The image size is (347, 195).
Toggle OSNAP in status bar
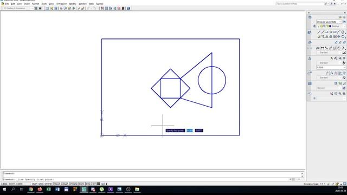pyautogui.click(x=65, y=184)
